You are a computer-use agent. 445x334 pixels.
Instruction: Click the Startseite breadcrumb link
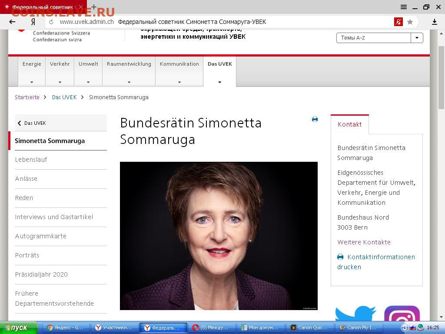point(27,97)
